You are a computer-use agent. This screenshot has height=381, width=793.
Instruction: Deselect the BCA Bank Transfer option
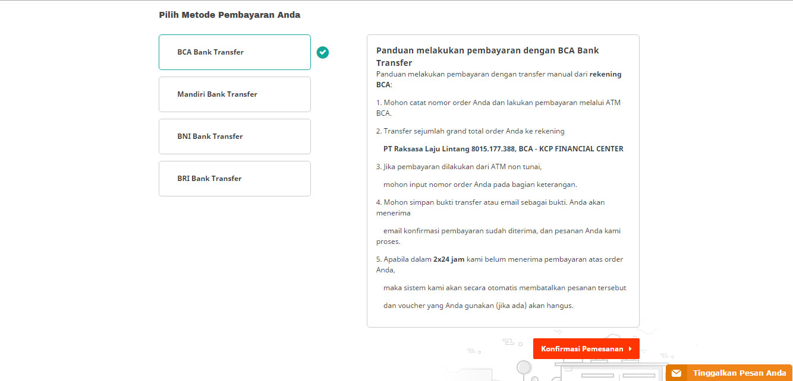pyautogui.click(x=234, y=52)
